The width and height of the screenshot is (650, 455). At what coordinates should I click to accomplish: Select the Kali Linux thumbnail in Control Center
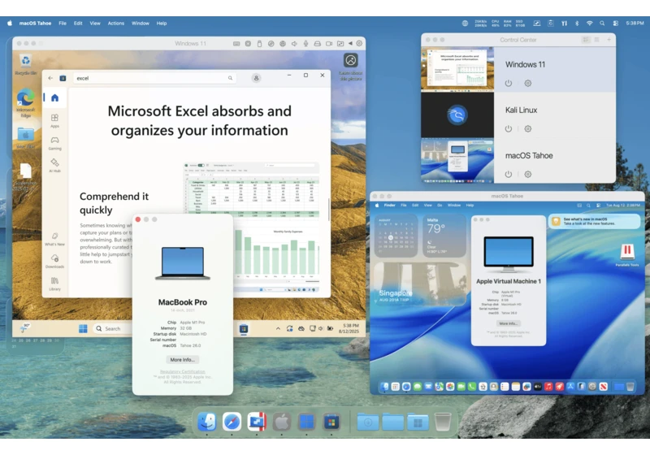click(x=457, y=115)
